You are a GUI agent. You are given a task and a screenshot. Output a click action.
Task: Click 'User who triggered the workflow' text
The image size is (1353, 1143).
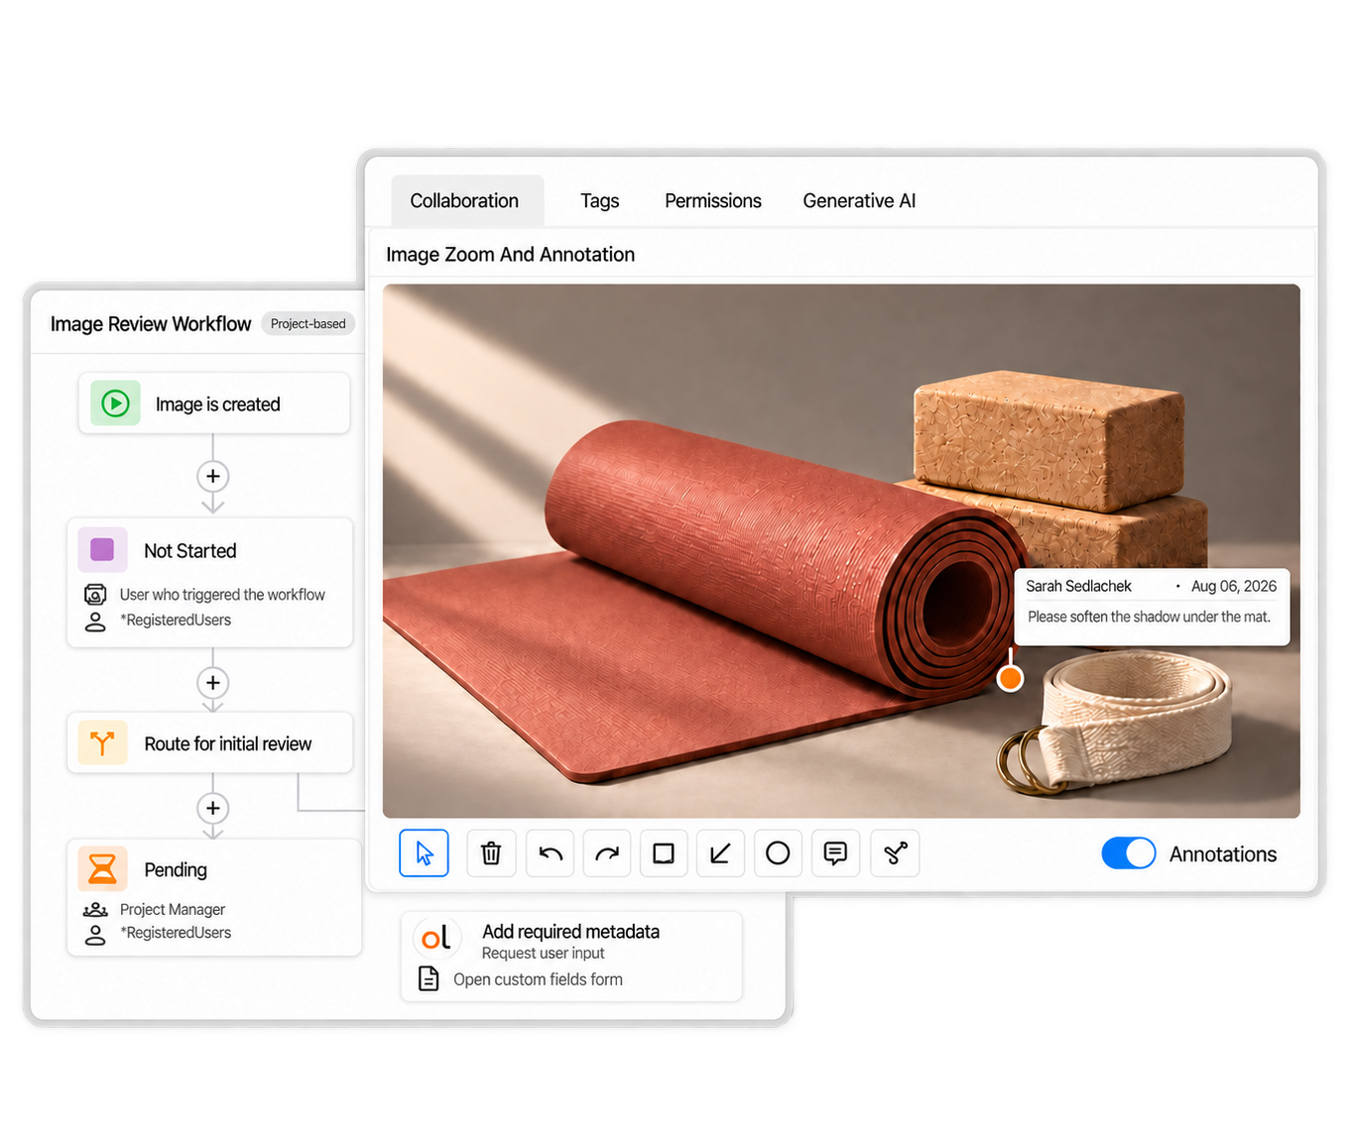[222, 595]
